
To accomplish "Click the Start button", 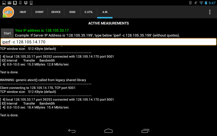I will (7, 33).
